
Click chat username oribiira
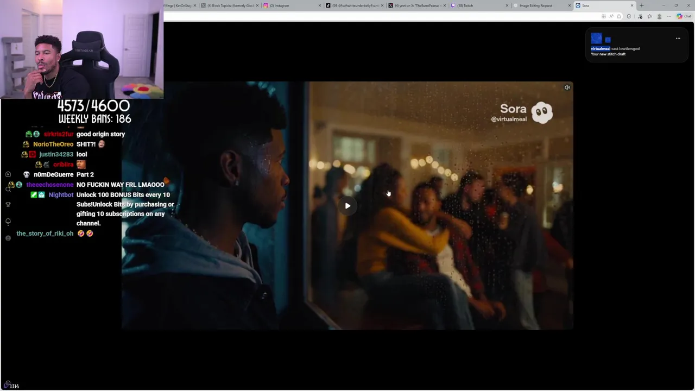coord(63,165)
